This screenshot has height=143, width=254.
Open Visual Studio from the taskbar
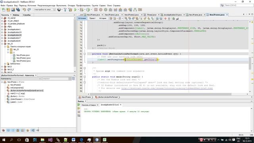[50, 139]
